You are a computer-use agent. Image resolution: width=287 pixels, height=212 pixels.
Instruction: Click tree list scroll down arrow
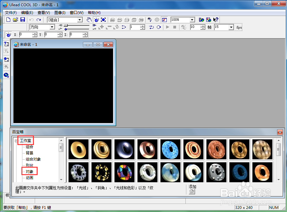[x=61, y=180]
